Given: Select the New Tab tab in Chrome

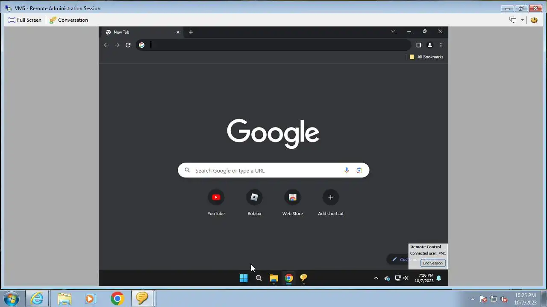Looking at the screenshot, I should coord(141,32).
